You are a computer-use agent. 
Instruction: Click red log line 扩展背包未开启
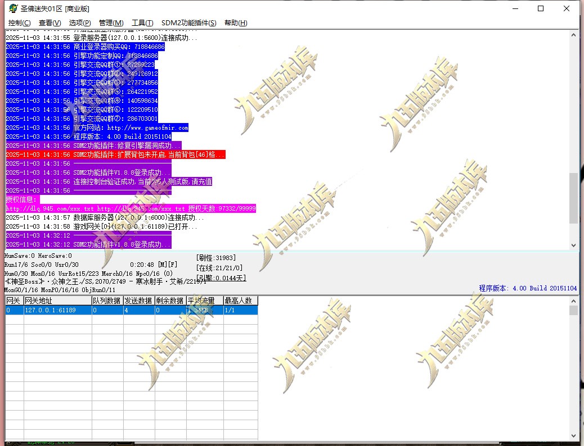pyautogui.click(x=116, y=154)
